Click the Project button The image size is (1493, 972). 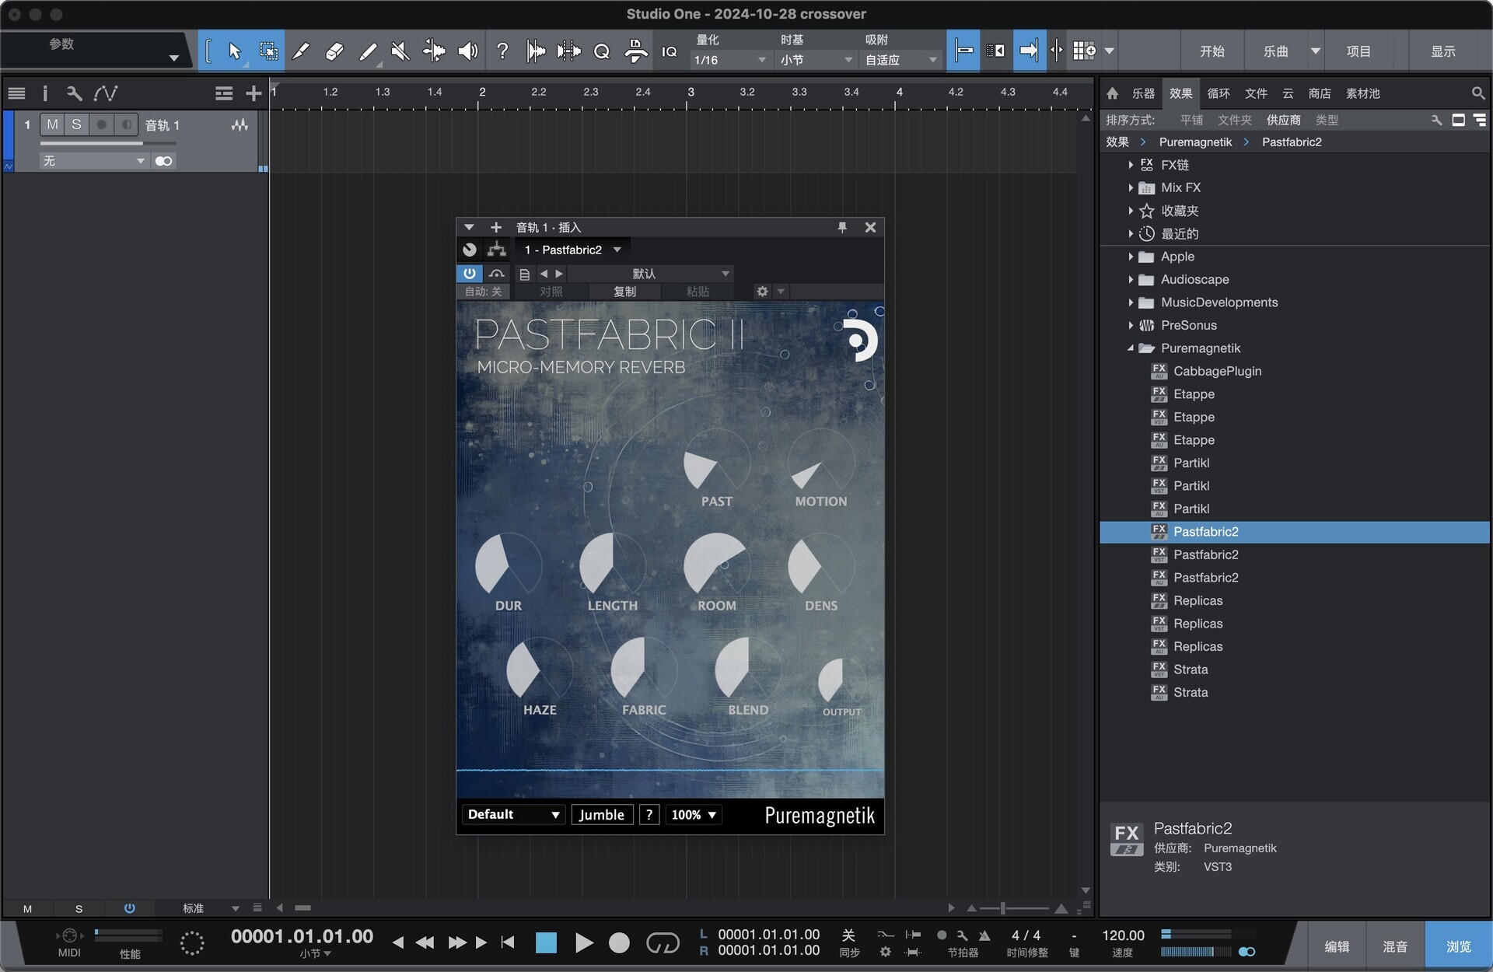tap(1358, 51)
